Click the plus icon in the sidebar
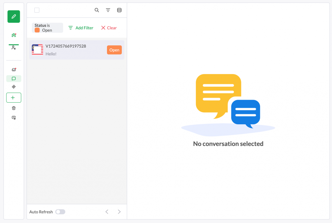This screenshot has width=332, height=223. [x=13, y=97]
